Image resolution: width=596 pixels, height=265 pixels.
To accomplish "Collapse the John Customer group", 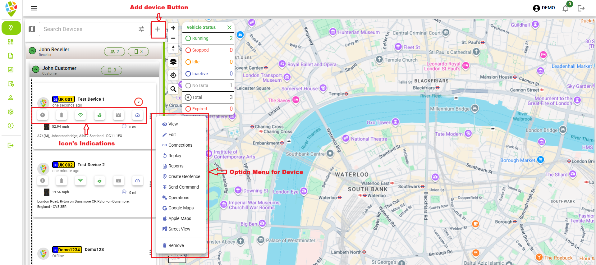I will (x=36, y=69).
